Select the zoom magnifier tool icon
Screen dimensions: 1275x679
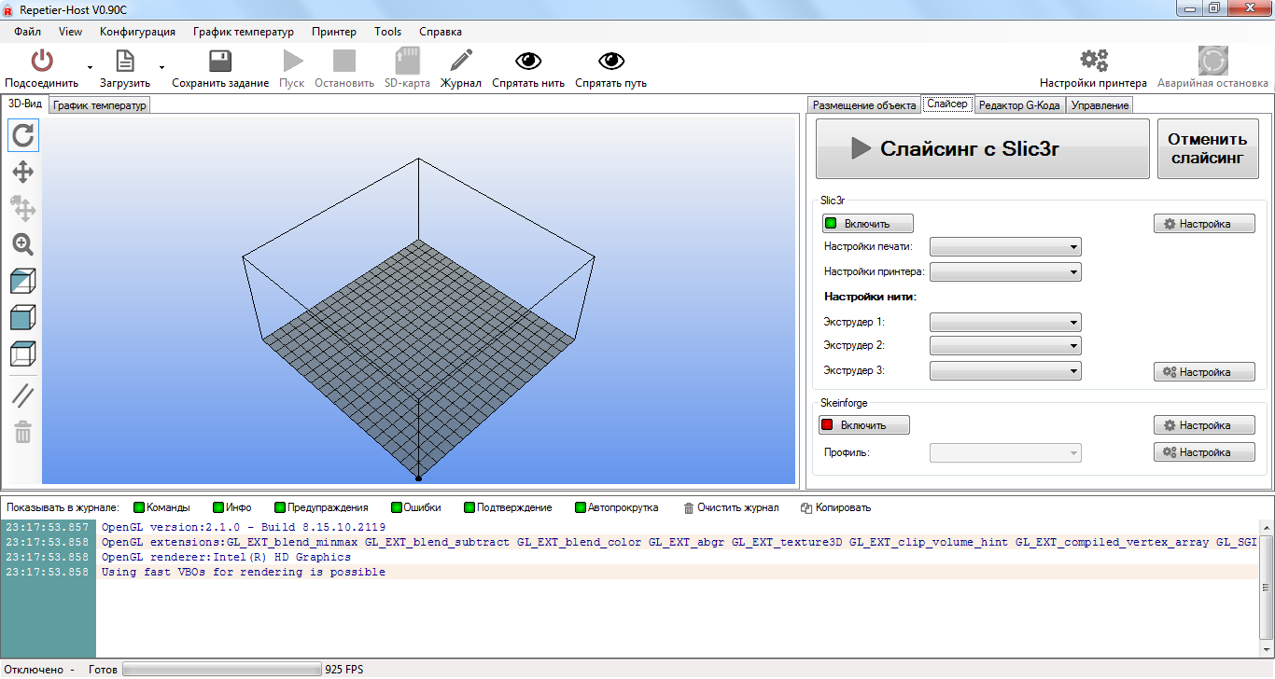tap(23, 244)
